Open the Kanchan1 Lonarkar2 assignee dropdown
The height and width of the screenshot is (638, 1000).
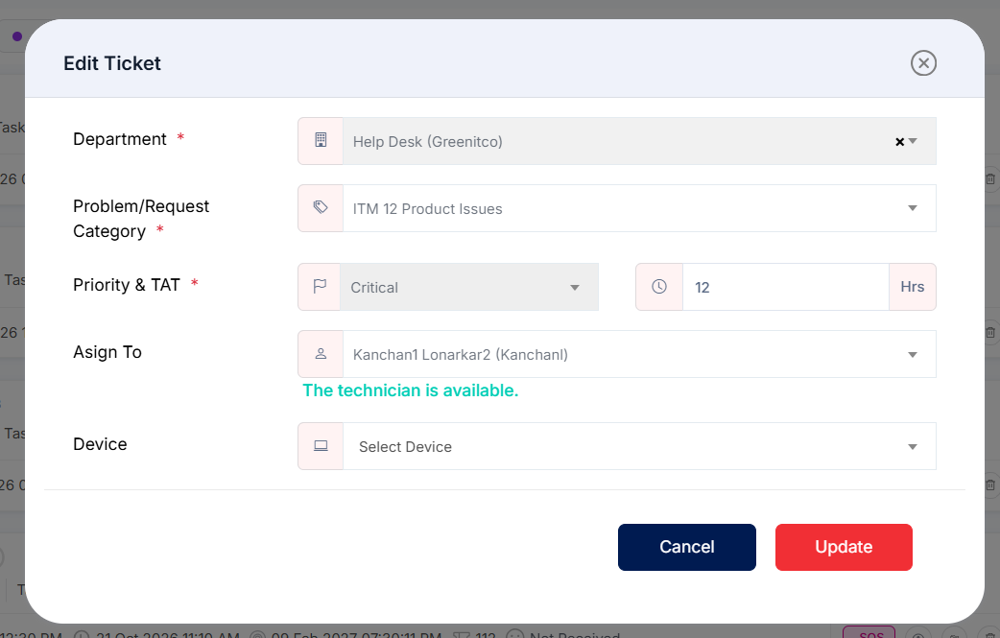639,354
